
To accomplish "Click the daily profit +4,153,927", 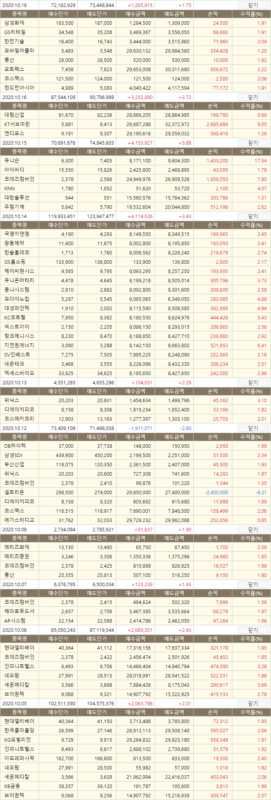I will 140,143.
